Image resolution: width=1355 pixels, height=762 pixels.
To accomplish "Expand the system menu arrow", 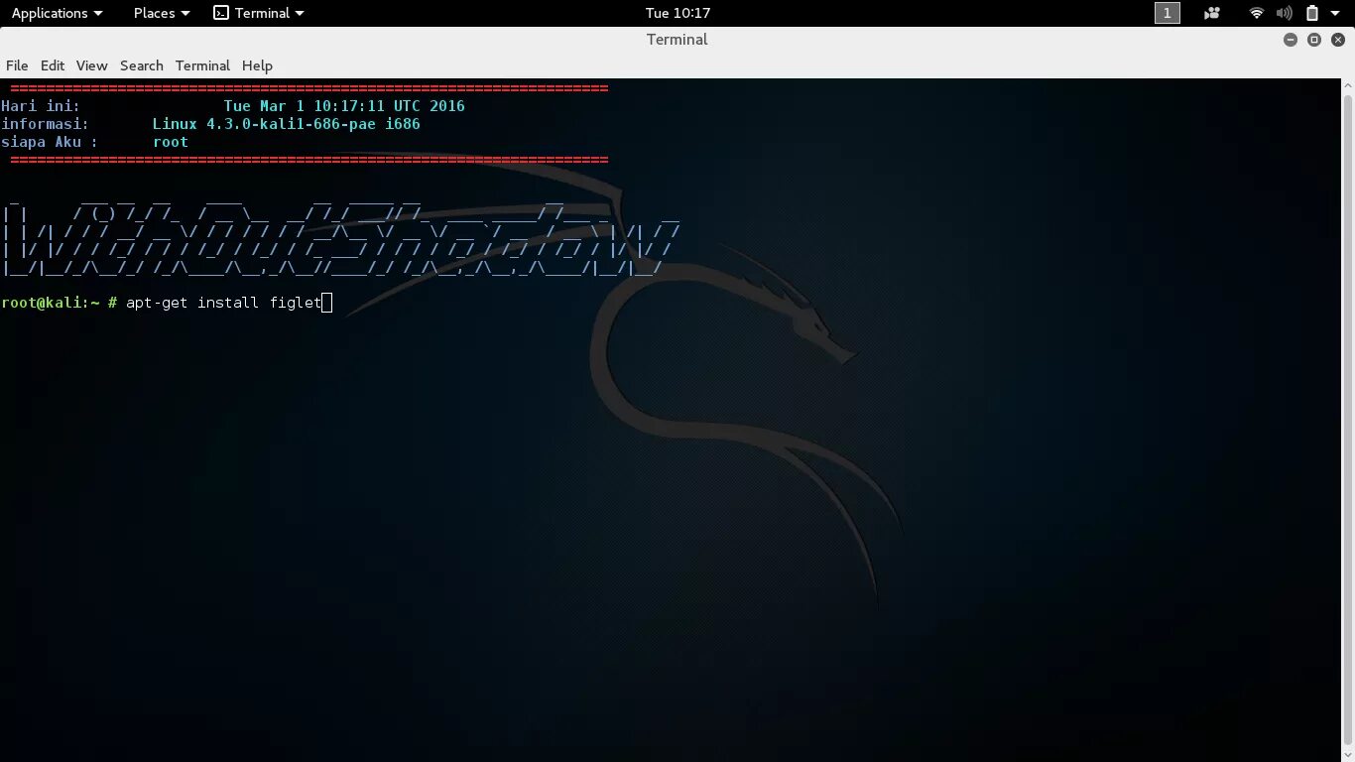I will (x=1335, y=13).
